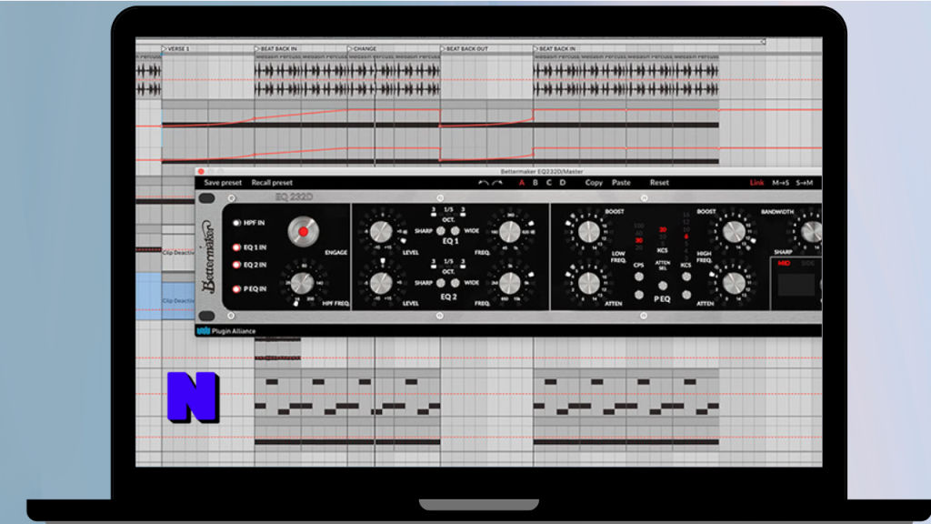Click the HPF FREQ knob
The width and height of the screenshot is (931, 524).
point(302,284)
